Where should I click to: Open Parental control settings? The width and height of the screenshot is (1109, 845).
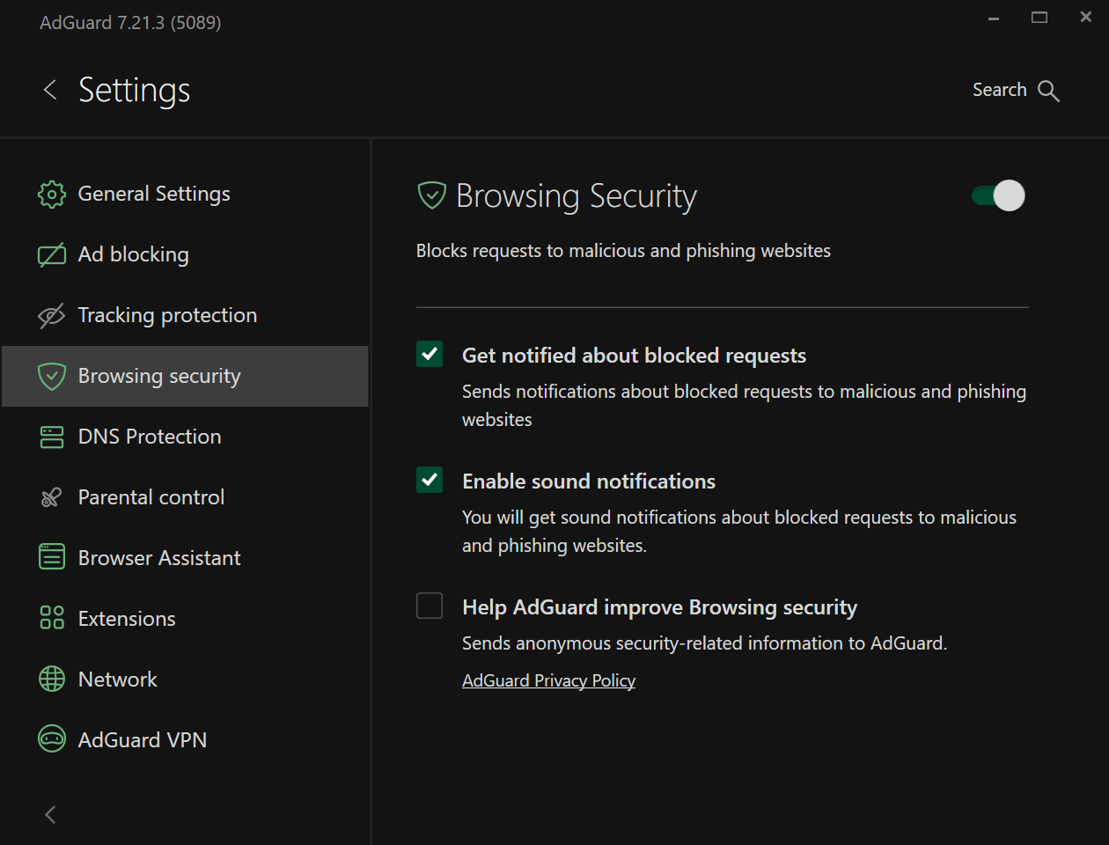click(x=185, y=497)
